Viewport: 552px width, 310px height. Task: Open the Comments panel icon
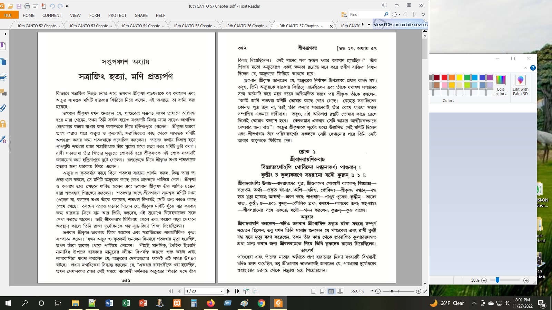[3, 92]
